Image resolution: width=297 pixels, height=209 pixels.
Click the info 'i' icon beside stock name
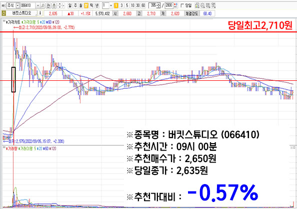click(x=40, y=13)
